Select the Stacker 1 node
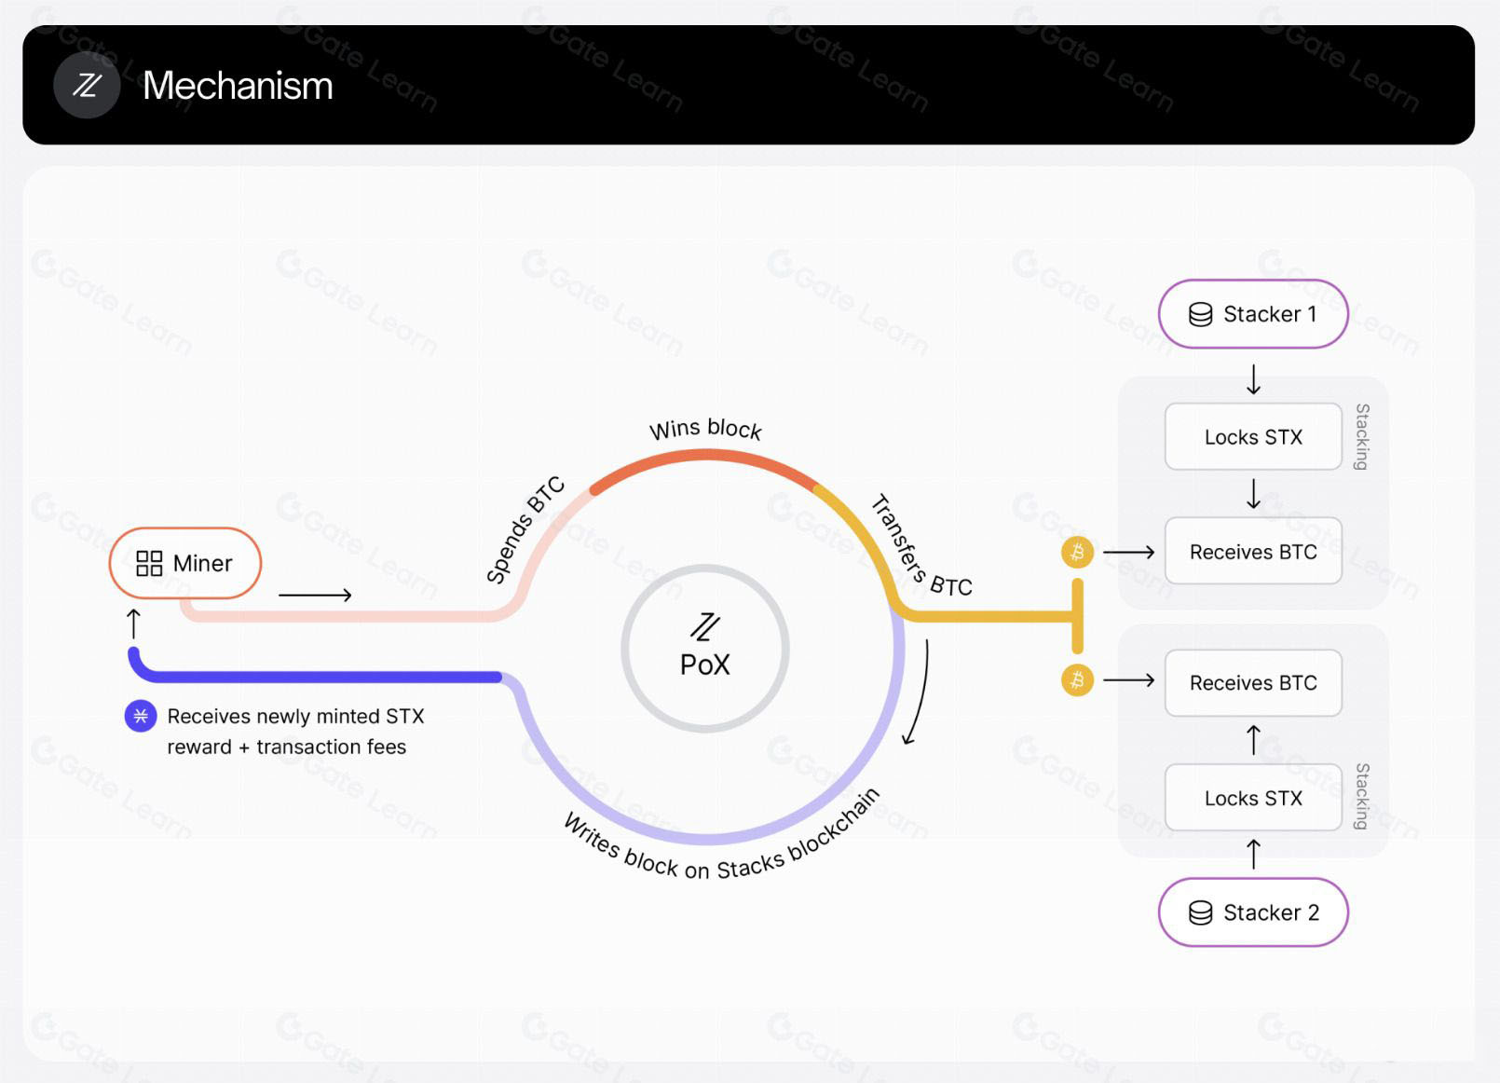This screenshot has width=1500, height=1083. pyautogui.click(x=1253, y=314)
